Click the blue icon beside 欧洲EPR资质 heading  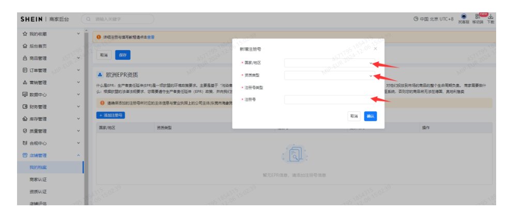click(x=100, y=75)
